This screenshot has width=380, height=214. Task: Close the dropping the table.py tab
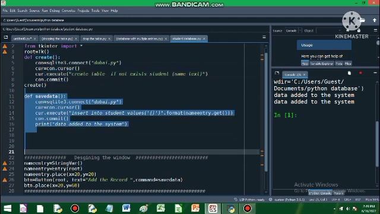(76, 39)
